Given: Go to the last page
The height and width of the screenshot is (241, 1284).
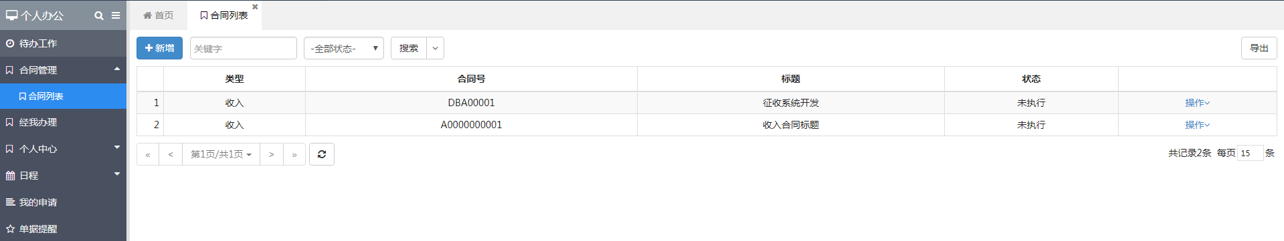Looking at the screenshot, I should point(294,154).
